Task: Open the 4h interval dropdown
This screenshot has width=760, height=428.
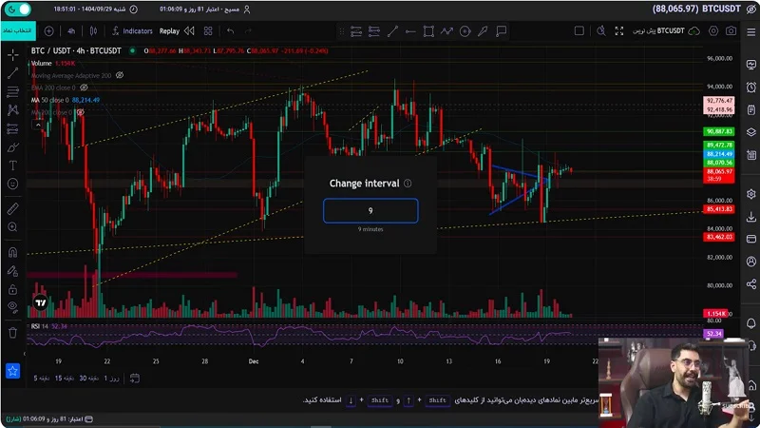Action: 71,30
